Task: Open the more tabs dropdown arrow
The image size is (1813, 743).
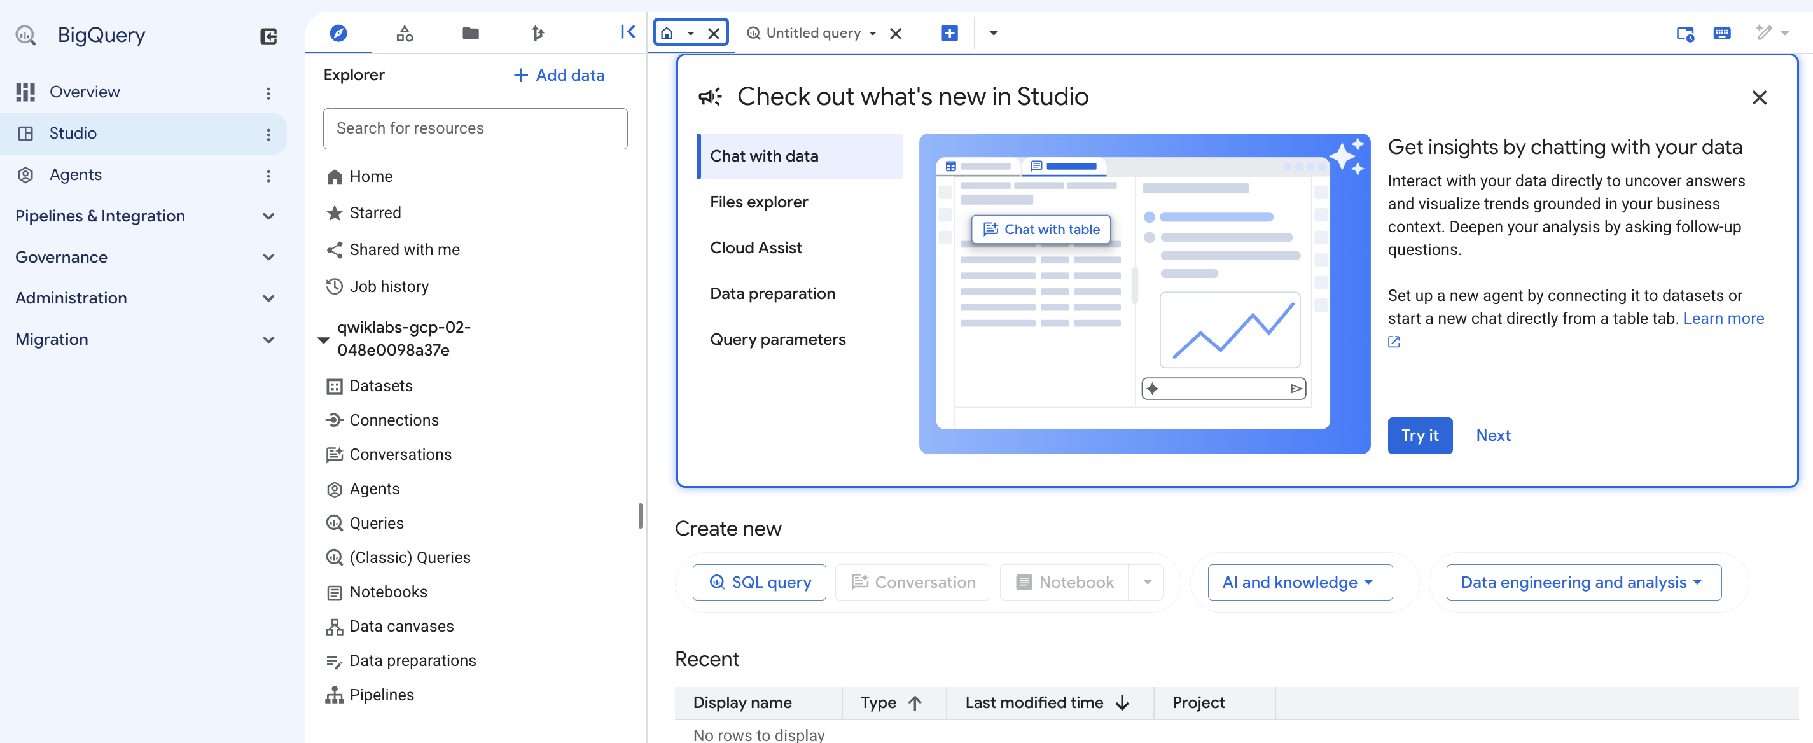Action: pos(993,33)
